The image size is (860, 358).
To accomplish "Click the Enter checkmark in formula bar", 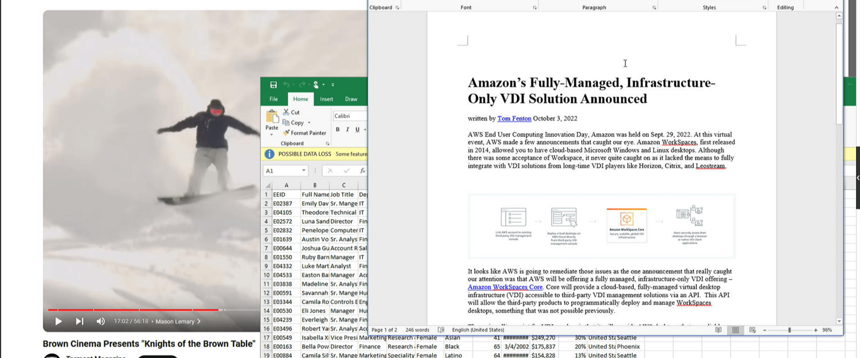I will [x=346, y=170].
